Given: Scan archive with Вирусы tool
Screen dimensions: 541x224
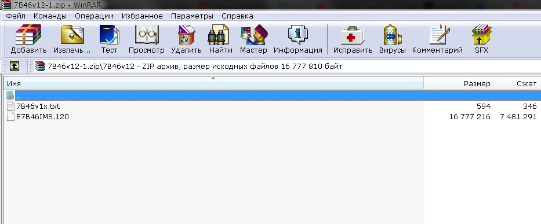Looking at the screenshot, I should pos(393,35).
